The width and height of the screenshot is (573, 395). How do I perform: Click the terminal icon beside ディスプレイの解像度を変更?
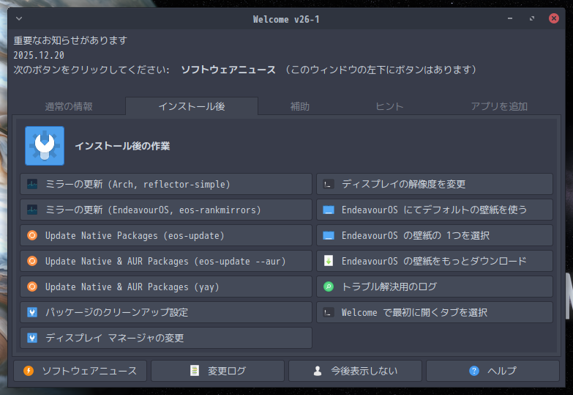tap(329, 184)
